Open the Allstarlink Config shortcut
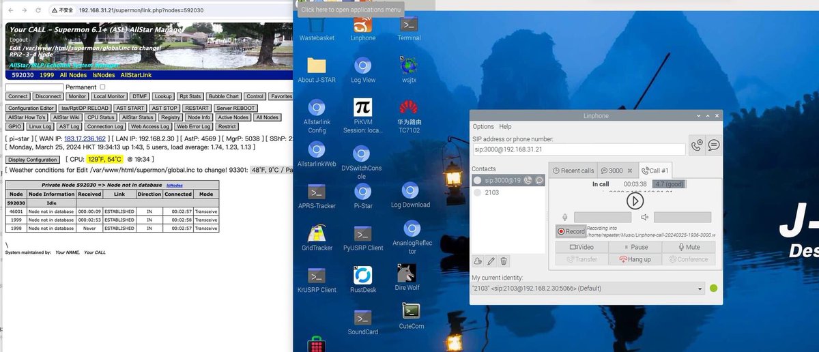Viewport: 819px width, 352px height. pos(317,117)
